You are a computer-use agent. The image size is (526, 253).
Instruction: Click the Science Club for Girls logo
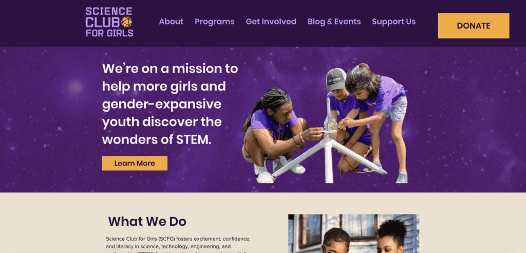[x=109, y=22]
